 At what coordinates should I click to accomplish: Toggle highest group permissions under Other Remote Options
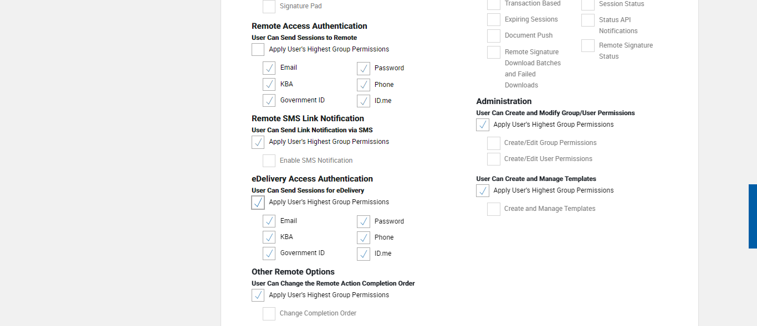point(258,296)
